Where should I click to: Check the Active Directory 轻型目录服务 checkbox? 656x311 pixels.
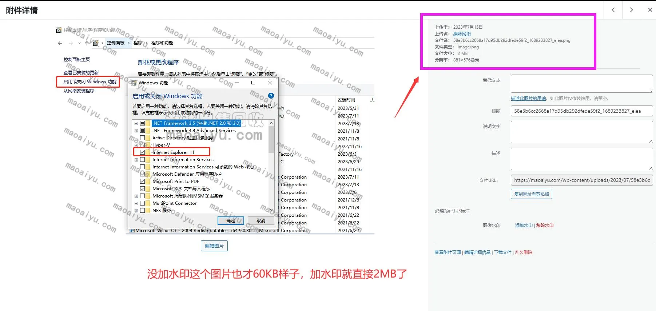click(143, 138)
